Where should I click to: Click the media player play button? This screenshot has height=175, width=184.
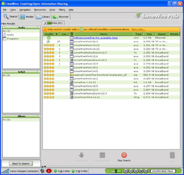click(131, 171)
